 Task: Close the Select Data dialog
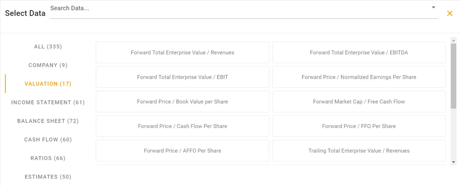point(450,13)
